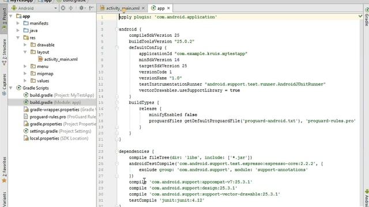This screenshot has width=369, height=207.
Task: Open the Build Variants side tab
Action: coord(4,199)
